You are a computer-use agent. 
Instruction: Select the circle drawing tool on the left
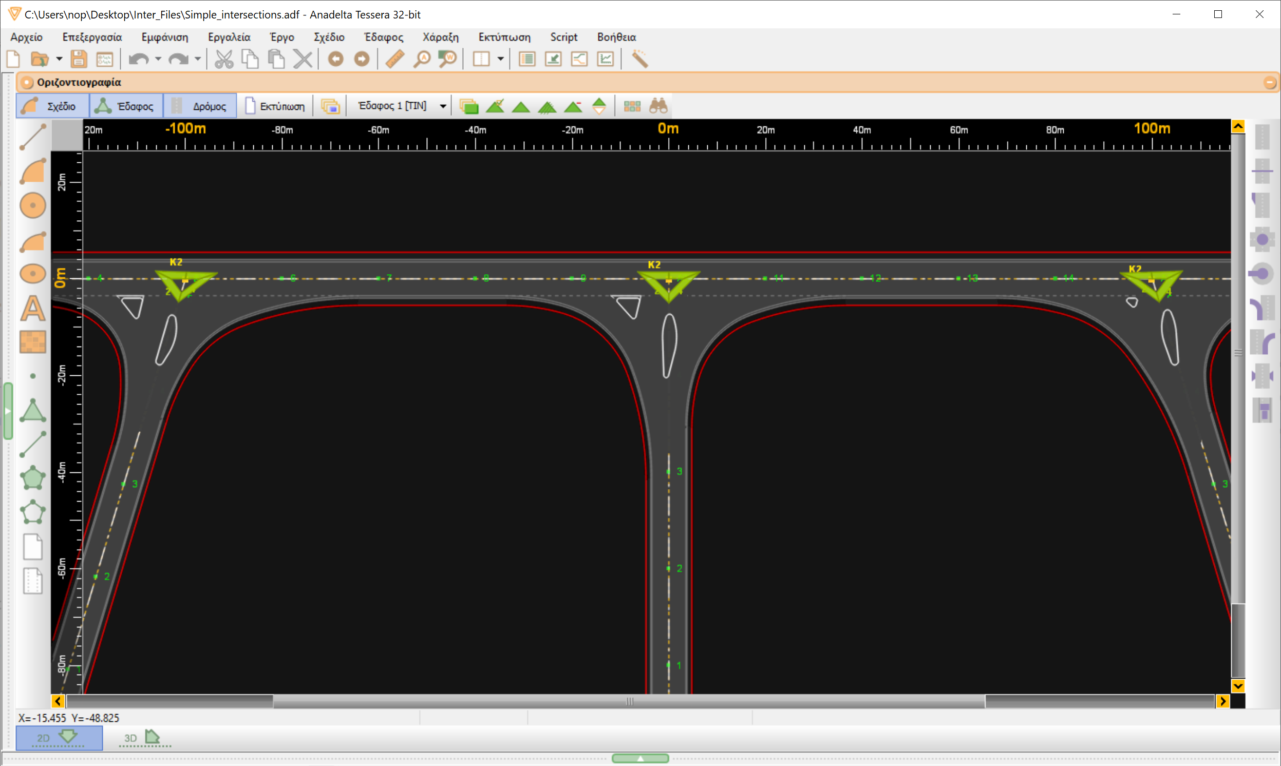click(32, 205)
